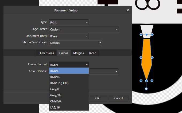
Task: Open the Document Units dropdown
Action: (69, 36)
